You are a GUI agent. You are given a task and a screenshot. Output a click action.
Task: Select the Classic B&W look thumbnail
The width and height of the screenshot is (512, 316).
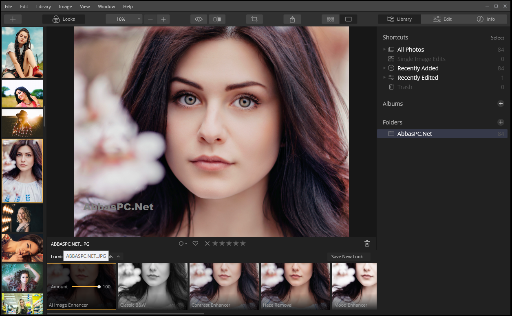[153, 286]
